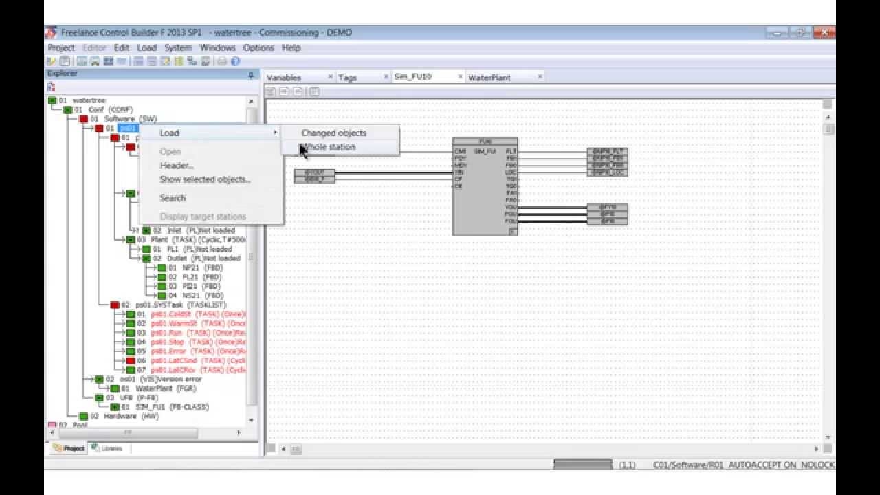Select Header... in the context menu
The width and height of the screenshot is (880, 495).
(x=177, y=165)
